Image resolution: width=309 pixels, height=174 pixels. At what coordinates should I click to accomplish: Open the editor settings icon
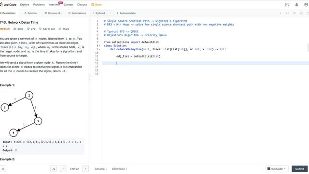[301, 13]
